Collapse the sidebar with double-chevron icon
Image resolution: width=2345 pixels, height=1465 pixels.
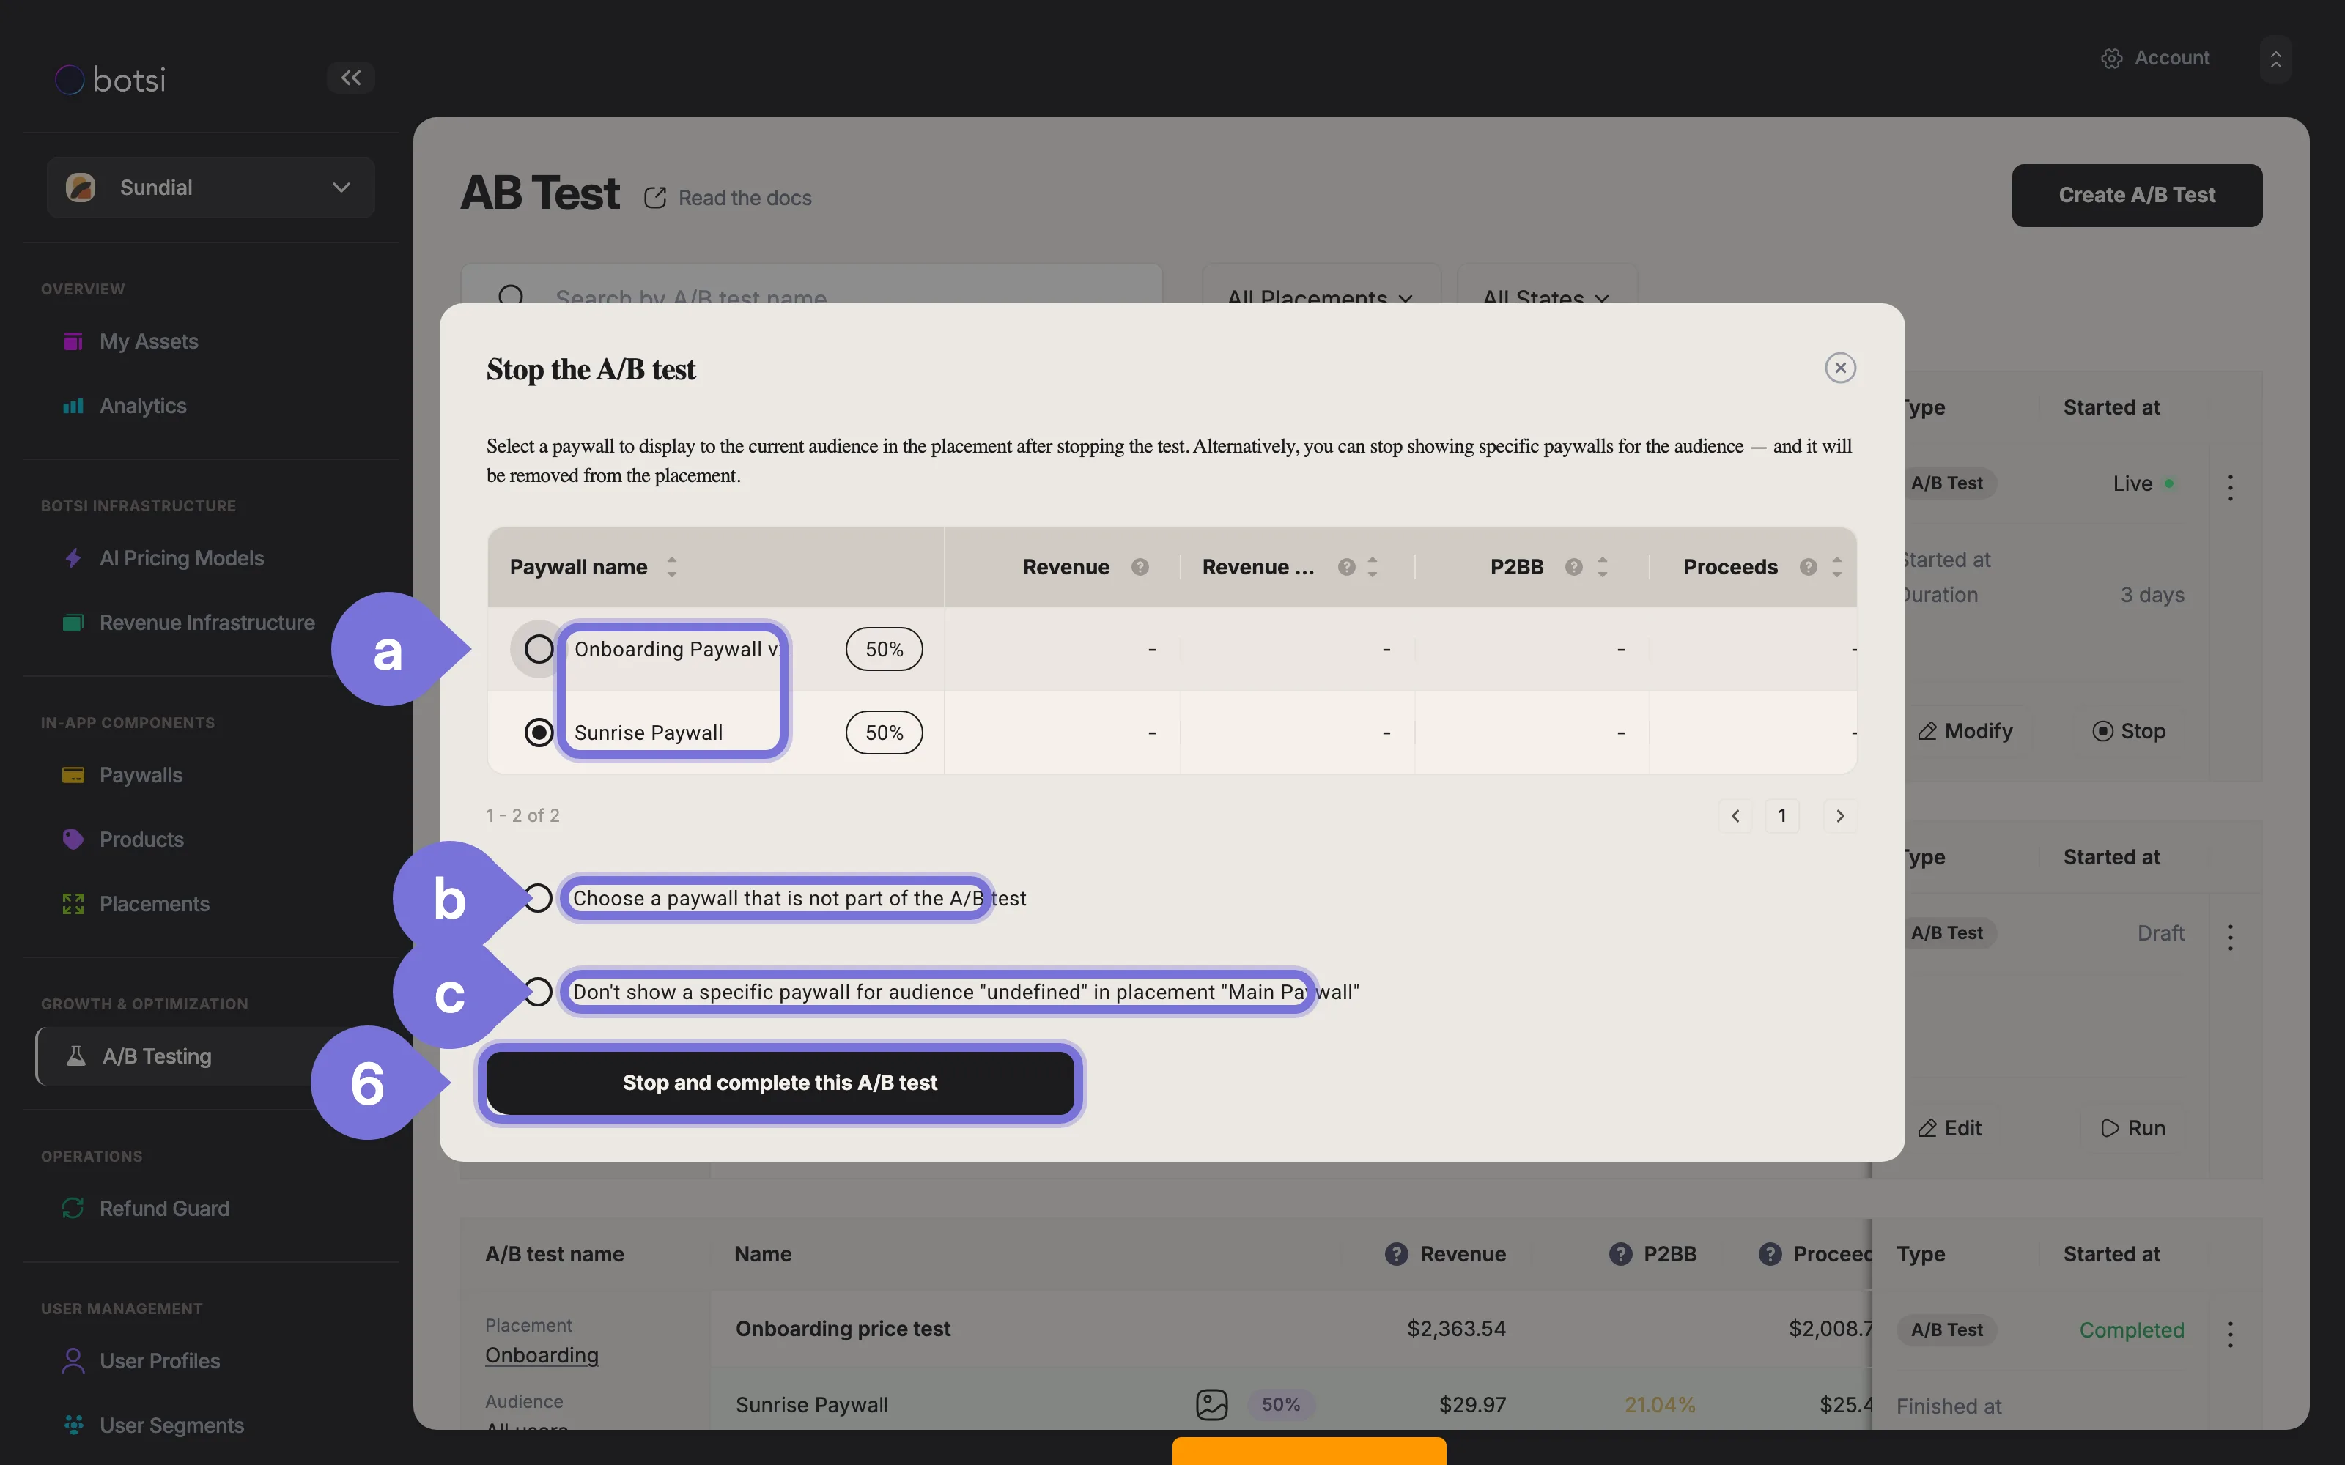point(351,78)
